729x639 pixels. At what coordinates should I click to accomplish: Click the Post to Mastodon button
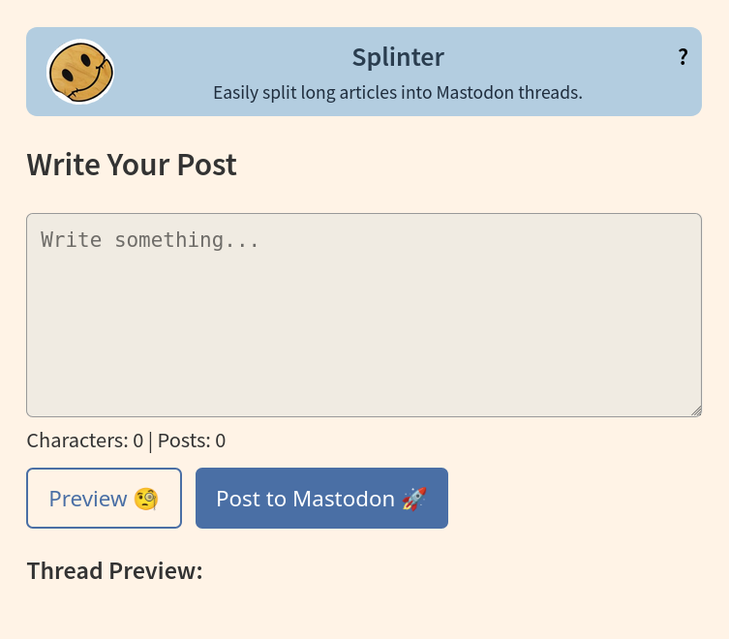(321, 498)
